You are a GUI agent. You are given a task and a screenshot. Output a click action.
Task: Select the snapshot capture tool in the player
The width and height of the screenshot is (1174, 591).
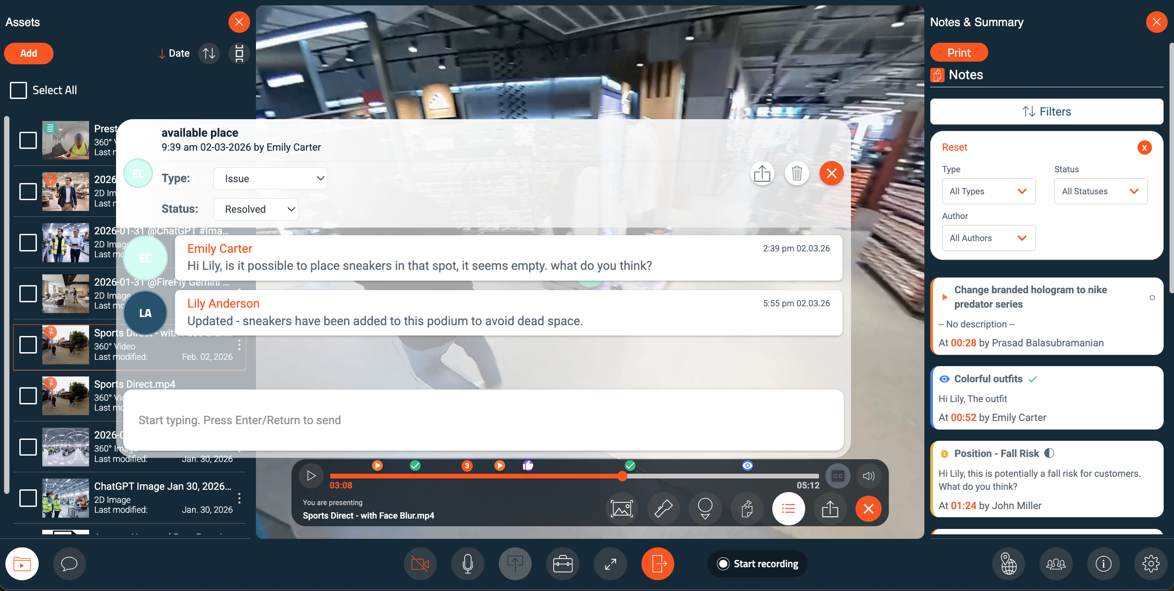pyautogui.click(x=622, y=509)
